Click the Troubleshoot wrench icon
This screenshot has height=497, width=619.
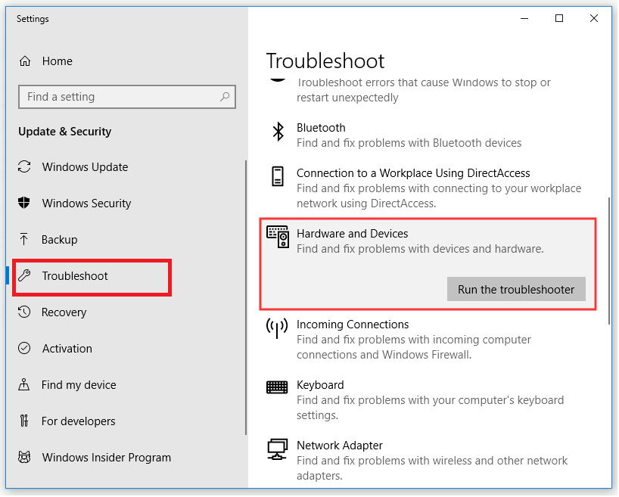click(x=24, y=275)
